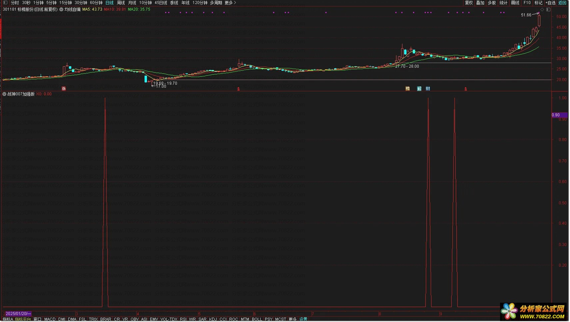The width and height of the screenshot is (570, 322).
Task: Click the panel layout icon at top-left
Action: [x=5, y=3]
